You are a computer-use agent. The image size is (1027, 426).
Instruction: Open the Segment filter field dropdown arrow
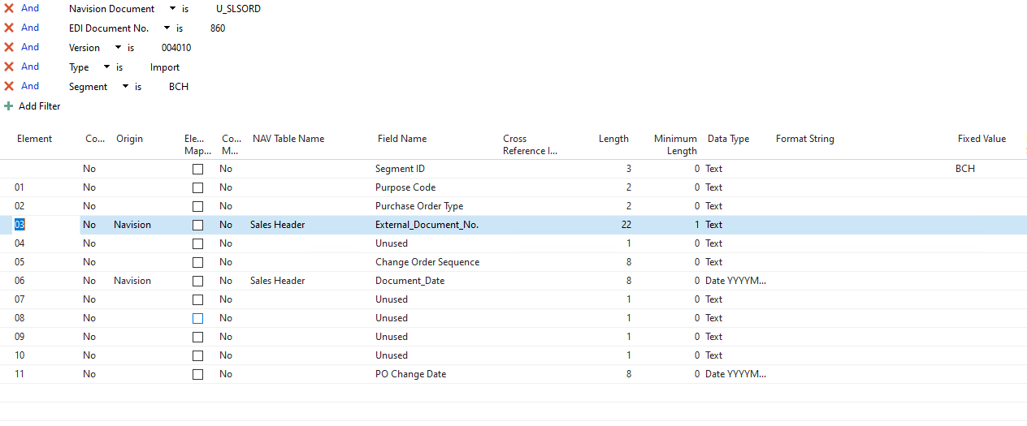[x=125, y=87]
